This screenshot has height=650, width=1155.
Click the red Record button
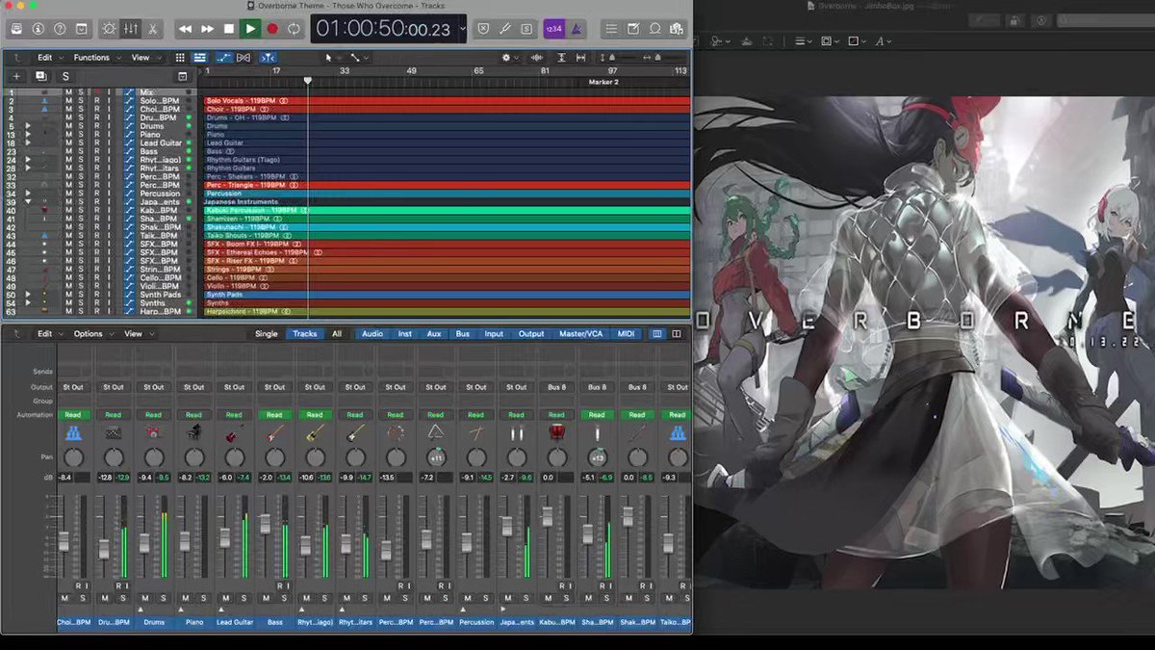[x=272, y=29]
